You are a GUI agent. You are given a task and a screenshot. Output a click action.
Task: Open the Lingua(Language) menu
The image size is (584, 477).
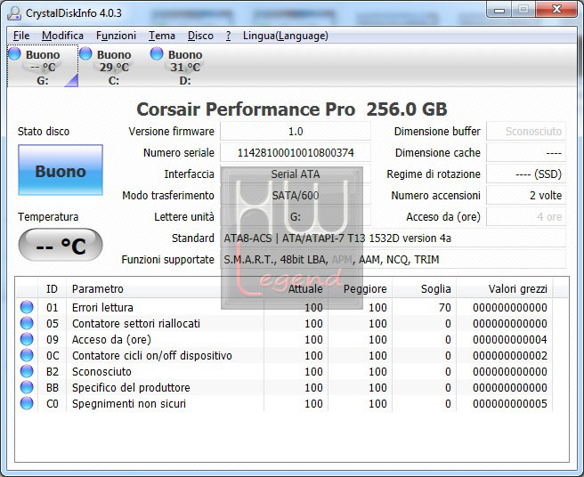(x=285, y=36)
